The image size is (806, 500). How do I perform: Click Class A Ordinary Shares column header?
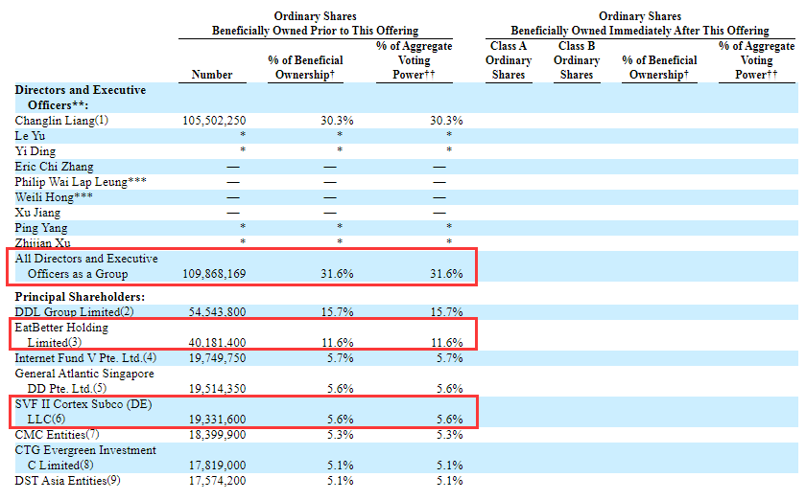coord(509,60)
